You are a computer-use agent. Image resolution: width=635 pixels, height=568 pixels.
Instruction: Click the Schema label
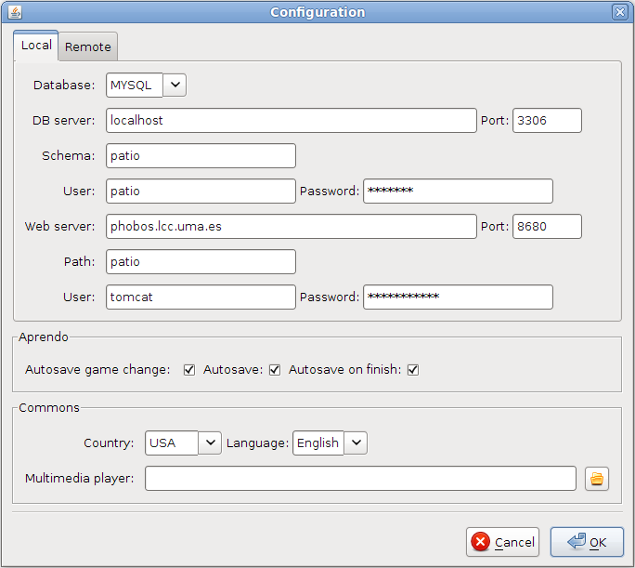[69, 155]
